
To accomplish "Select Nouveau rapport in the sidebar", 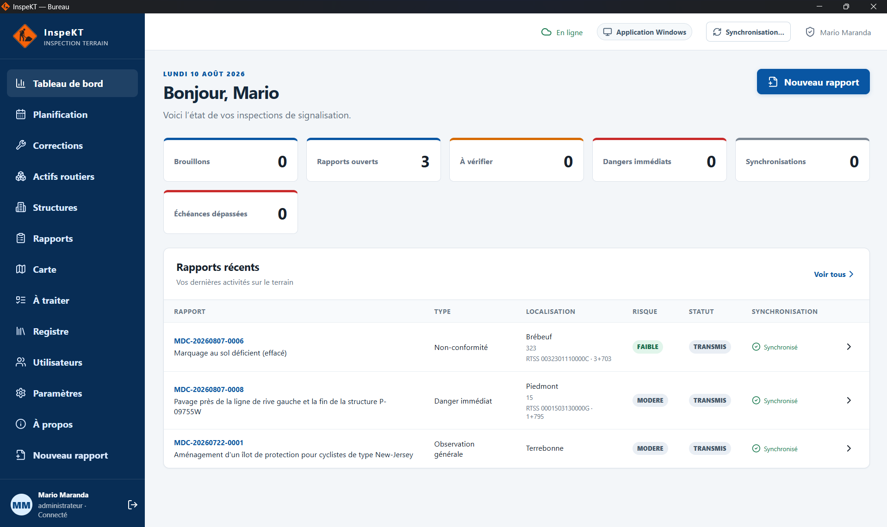I will 72,455.
